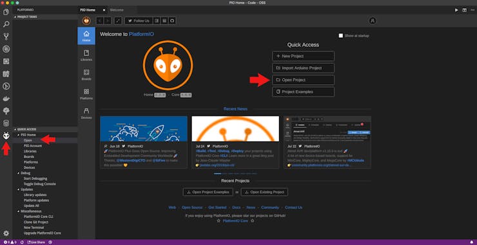Click the Follow Us Twitter button
Screen dimensions: 477x245
point(139,21)
